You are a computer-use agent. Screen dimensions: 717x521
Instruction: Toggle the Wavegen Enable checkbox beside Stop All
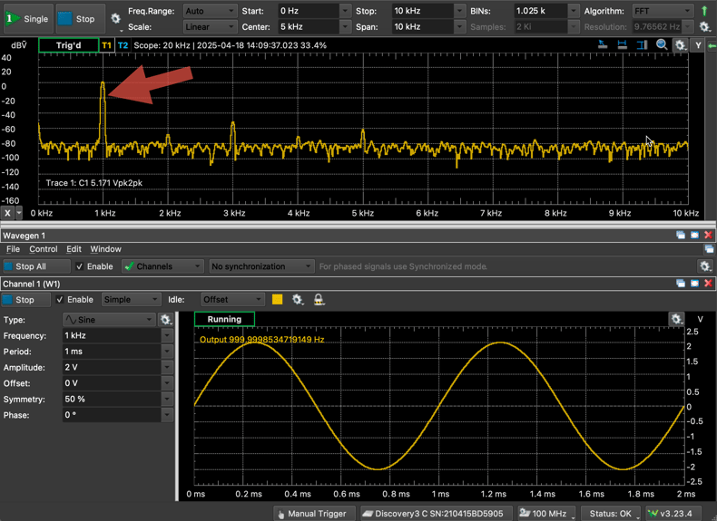[81, 266]
